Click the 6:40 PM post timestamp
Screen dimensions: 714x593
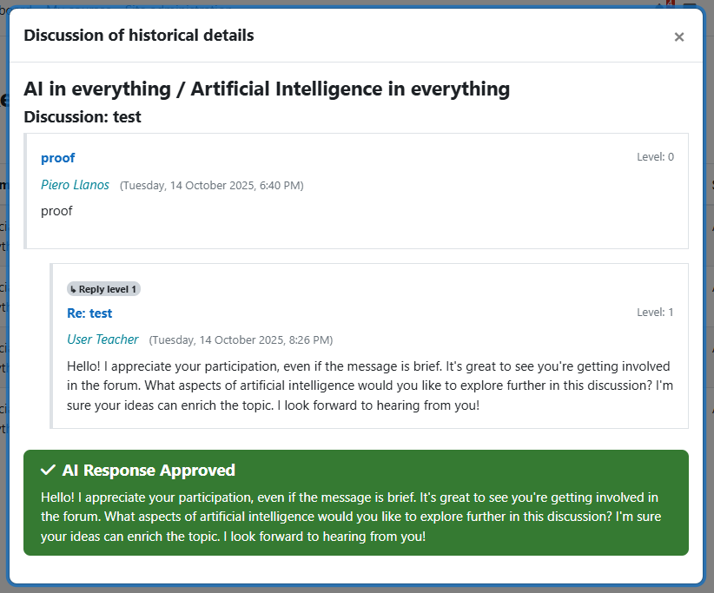(211, 186)
